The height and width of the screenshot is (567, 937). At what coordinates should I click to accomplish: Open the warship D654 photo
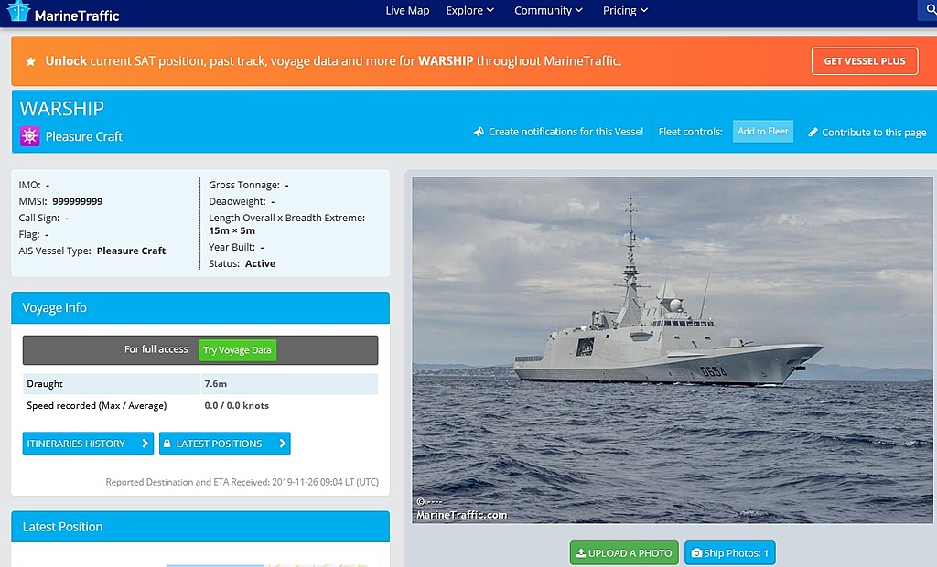click(x=673, y=350)
